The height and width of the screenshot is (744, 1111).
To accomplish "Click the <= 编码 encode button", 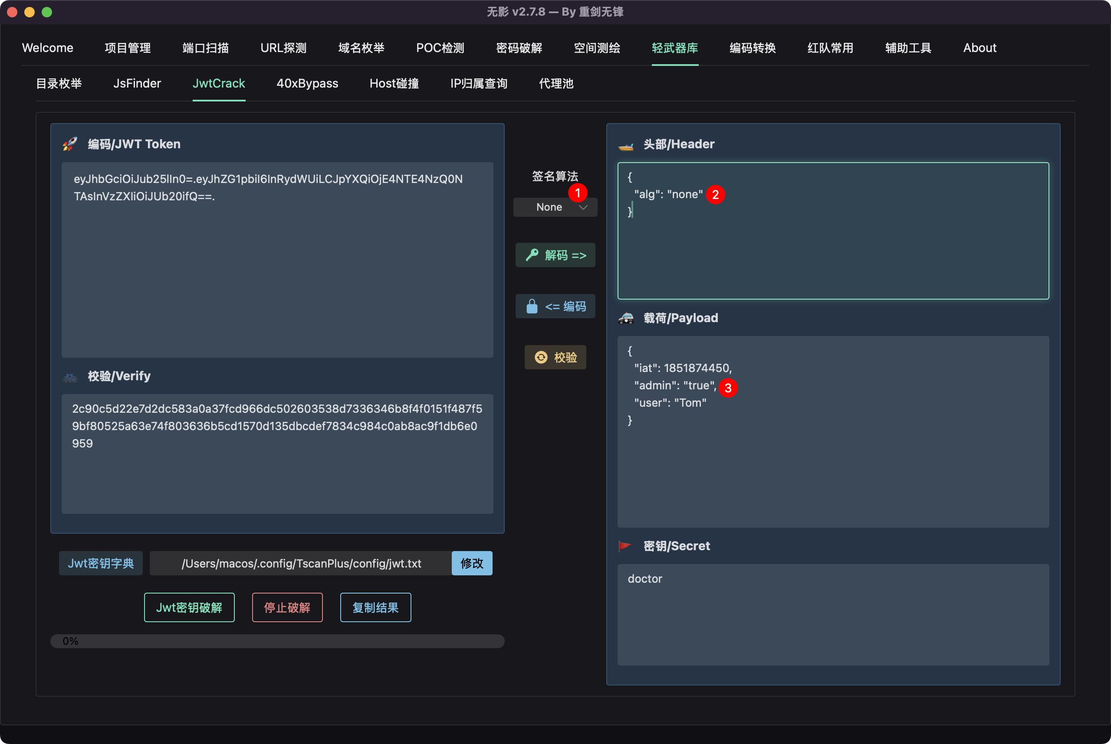I will click(x=555, y=307).
